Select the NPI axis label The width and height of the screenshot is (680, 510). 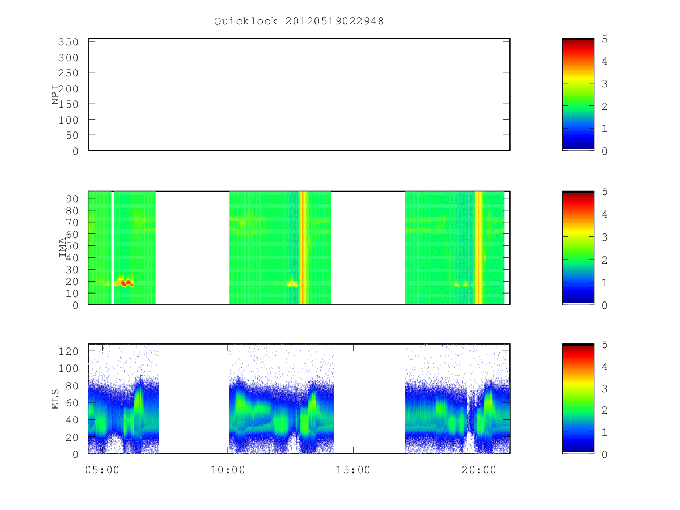(x=56, y=95)
